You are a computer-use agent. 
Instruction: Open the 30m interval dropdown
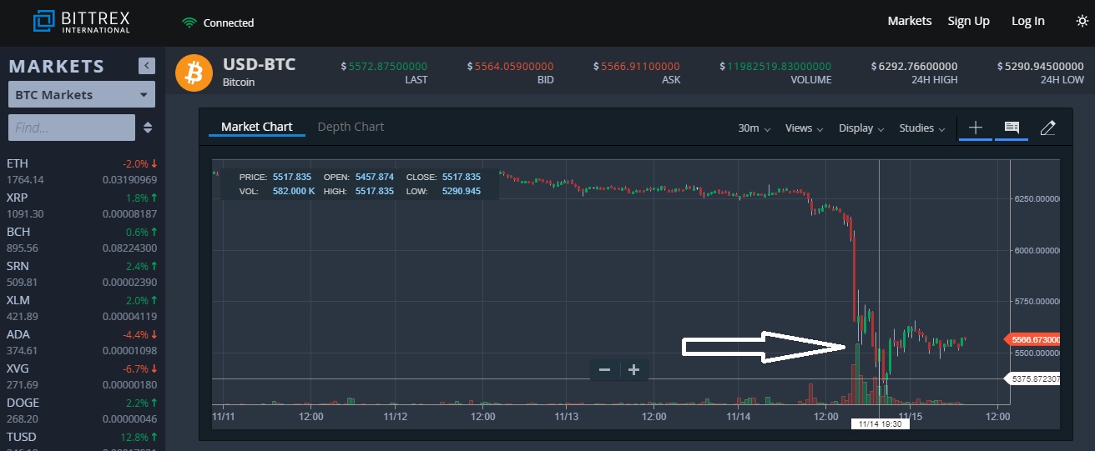tap(754, 128)
